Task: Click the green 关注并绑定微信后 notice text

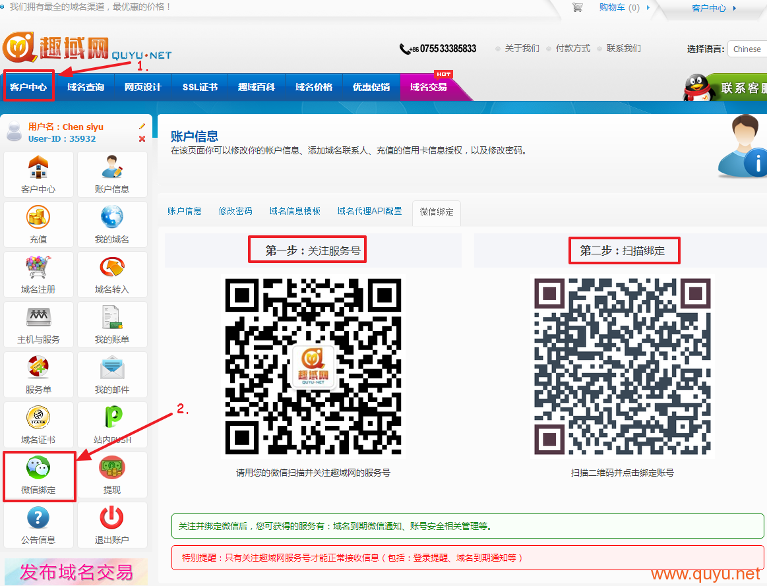Action: tap(335, 527)
